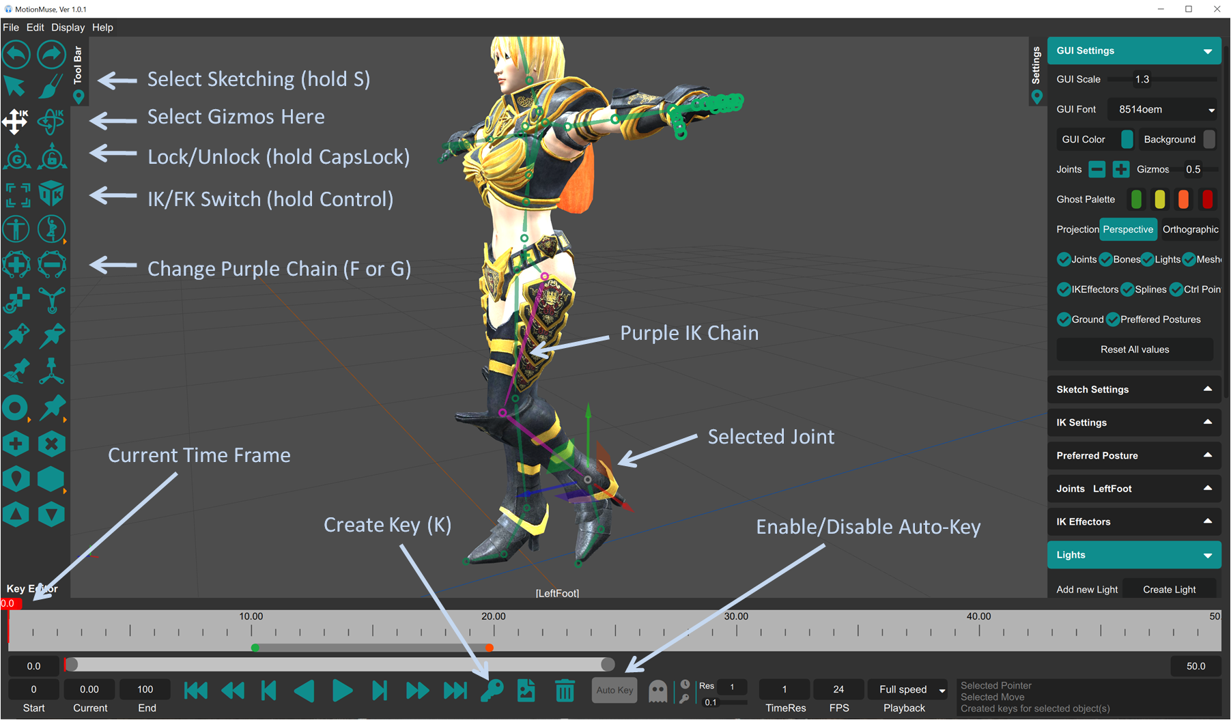Click the play forward button
This screenshot has height=720, width=1231.
click(x=343, y=691)
